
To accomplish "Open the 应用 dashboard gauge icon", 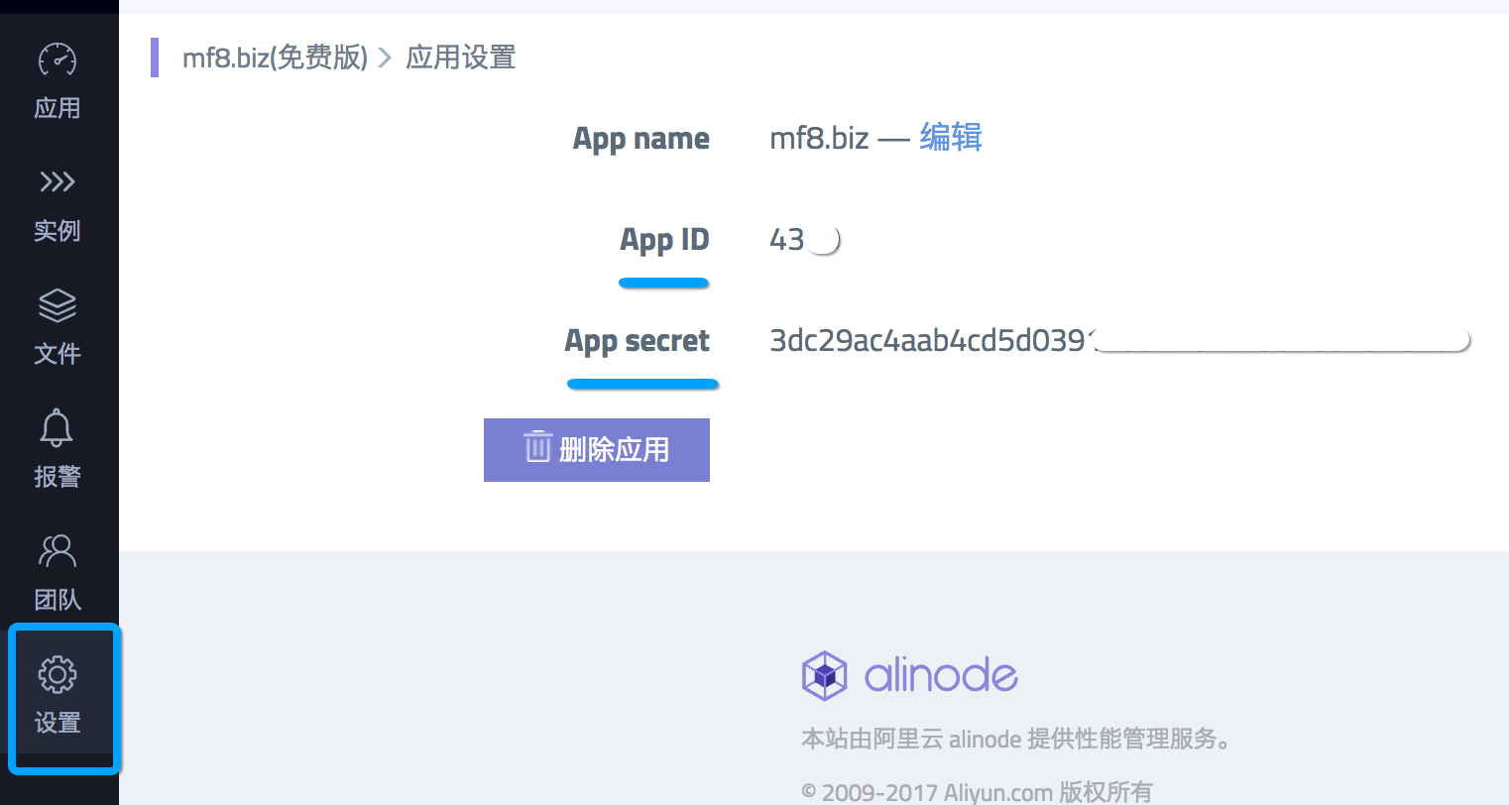I will (x=58, y=58).
